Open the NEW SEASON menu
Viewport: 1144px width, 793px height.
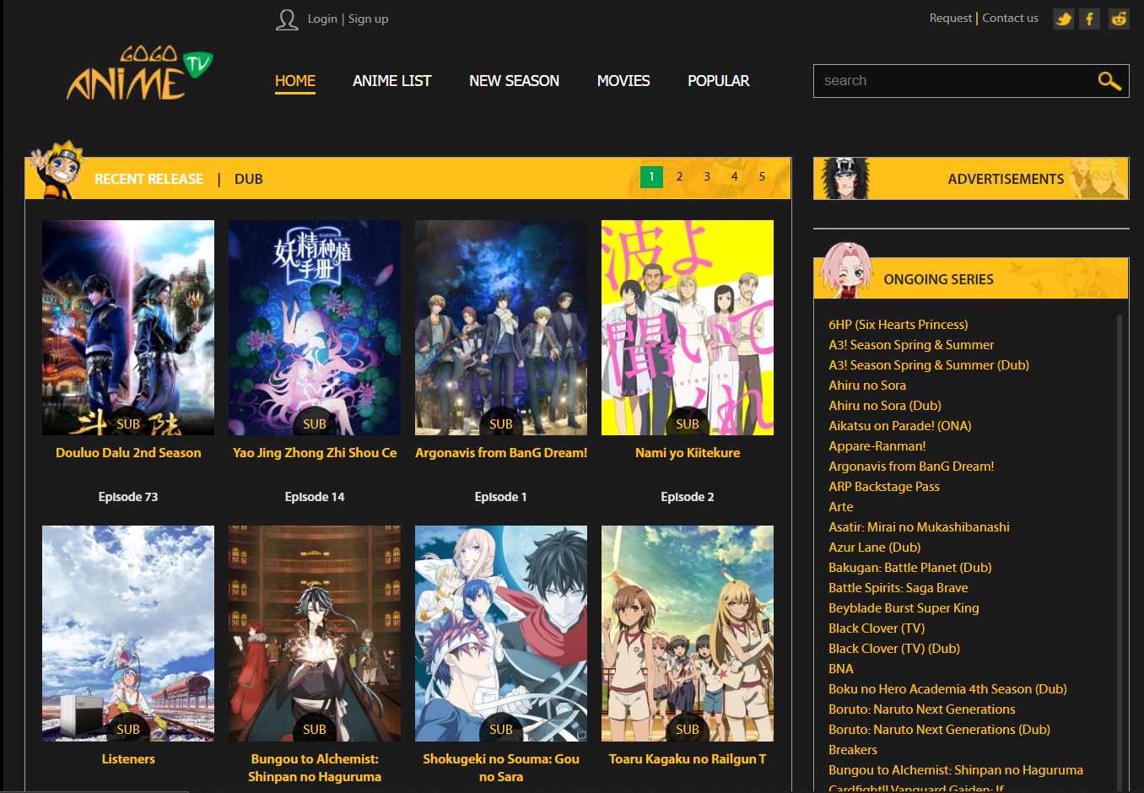pos(515,81)
